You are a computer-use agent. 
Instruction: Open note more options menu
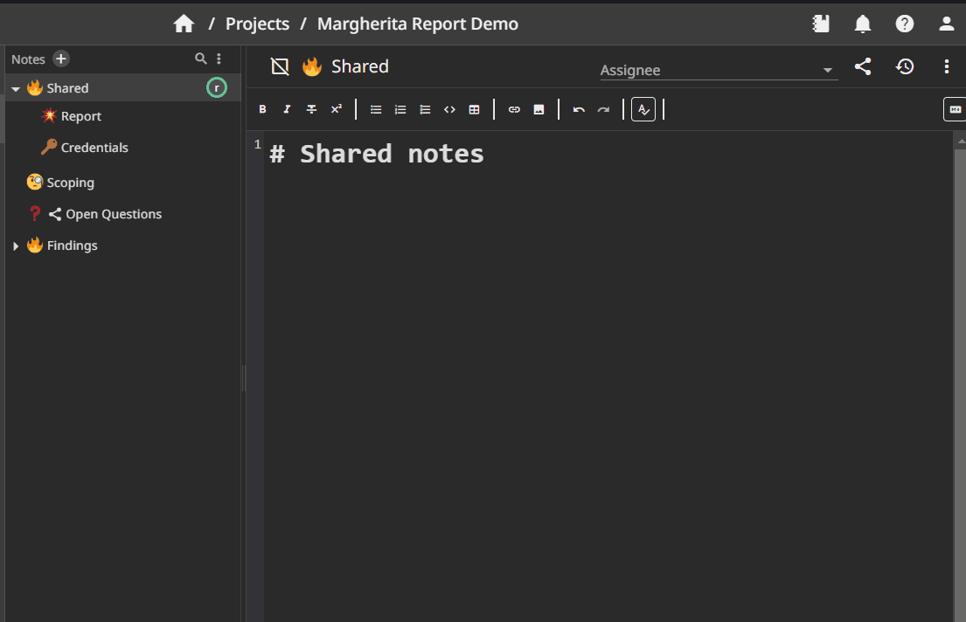pos(947,66)
